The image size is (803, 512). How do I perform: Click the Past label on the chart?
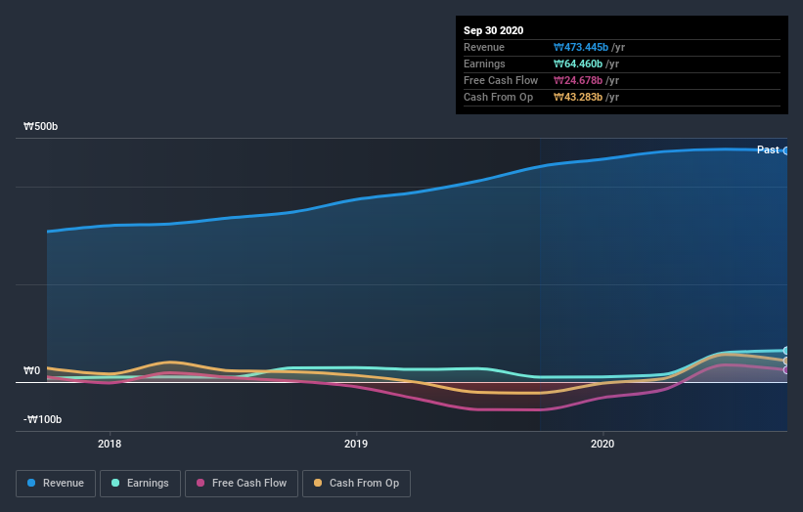(x=768, y=149)
